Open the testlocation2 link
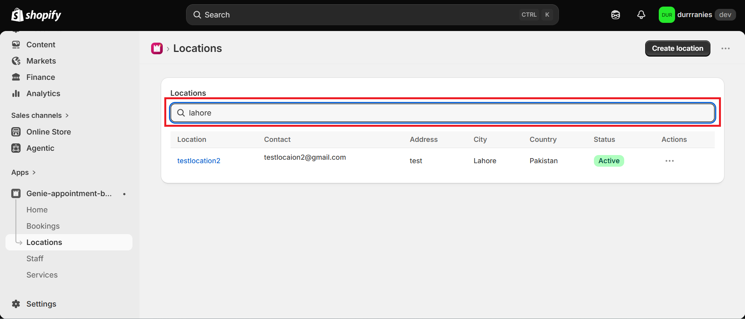Viewport: 745px width, 319px height. coord(199,161)
